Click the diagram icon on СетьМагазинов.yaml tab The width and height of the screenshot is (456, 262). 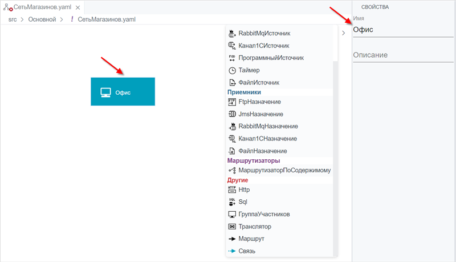click(x=8, y=7)
